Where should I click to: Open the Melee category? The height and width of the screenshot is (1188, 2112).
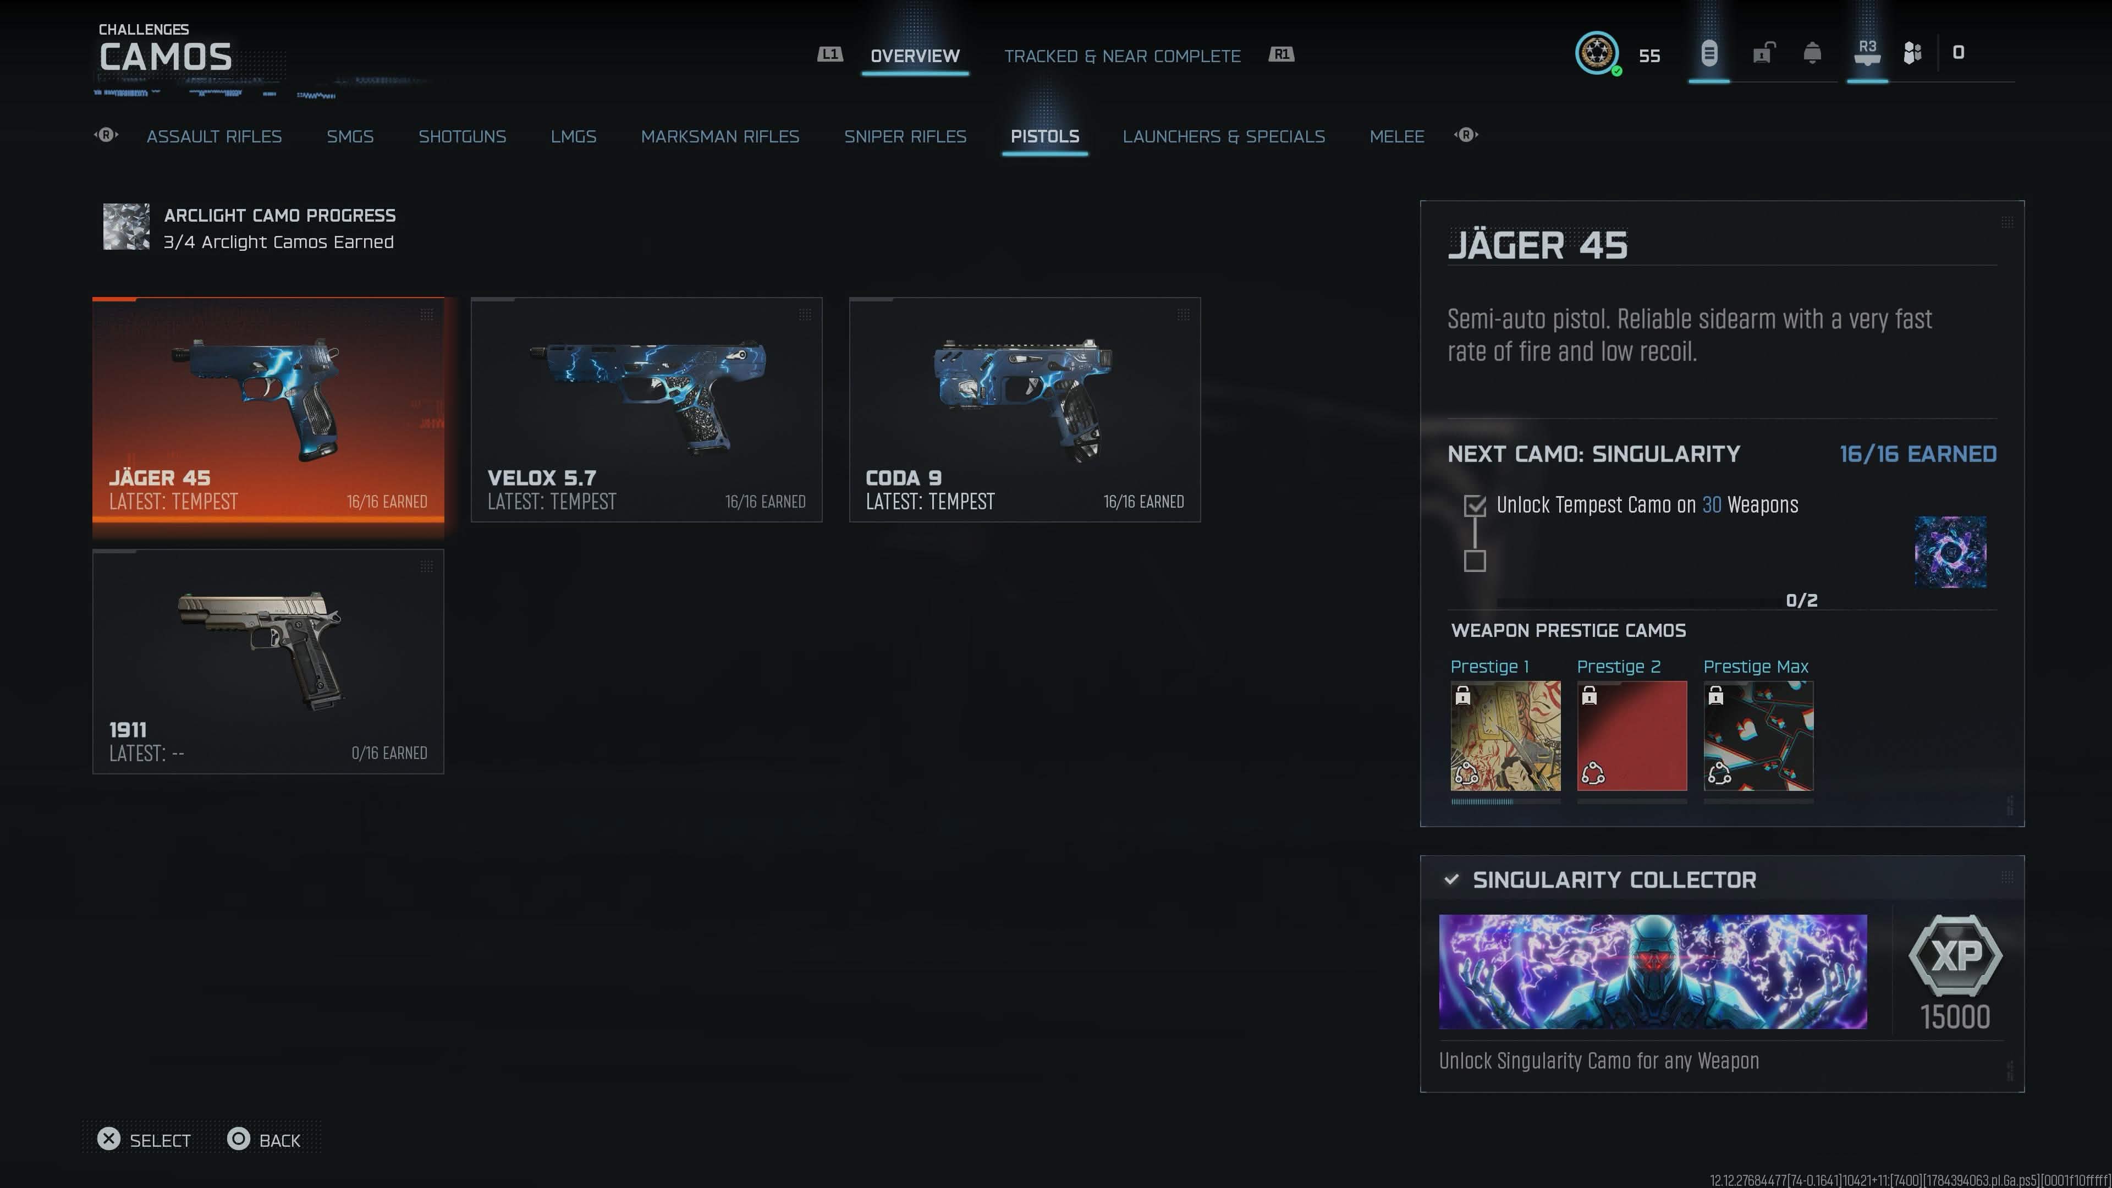(1397, 136)
